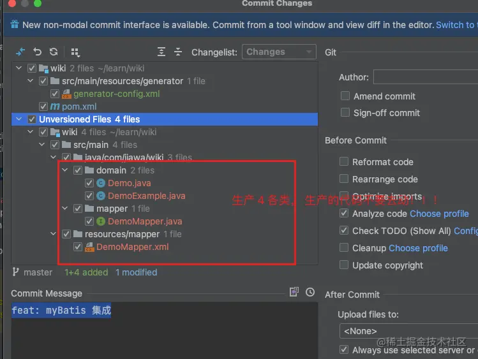This screenshot has width=478, height=359.
Task: Click into the Author input field
Action: pyautogui.click(x=426, y=77)
